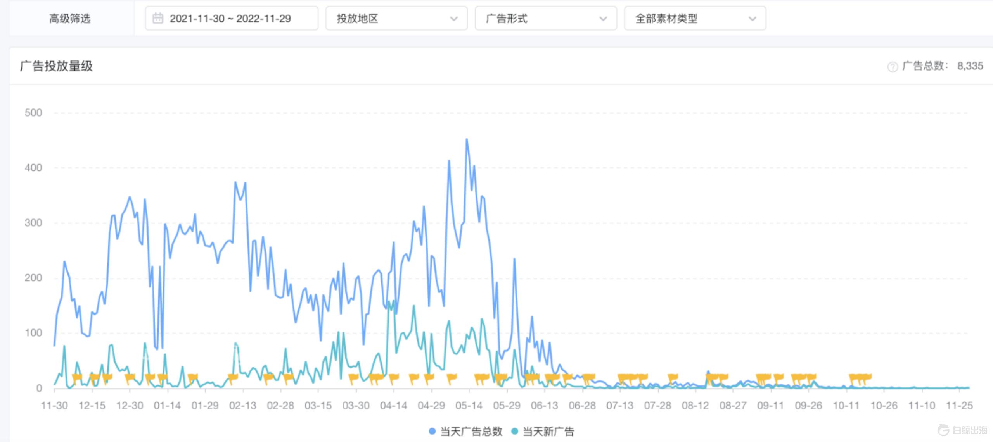Click flag marker just before 02-13
The height and width of the screenshot is (442, 993).
click(x=233, y=378)
